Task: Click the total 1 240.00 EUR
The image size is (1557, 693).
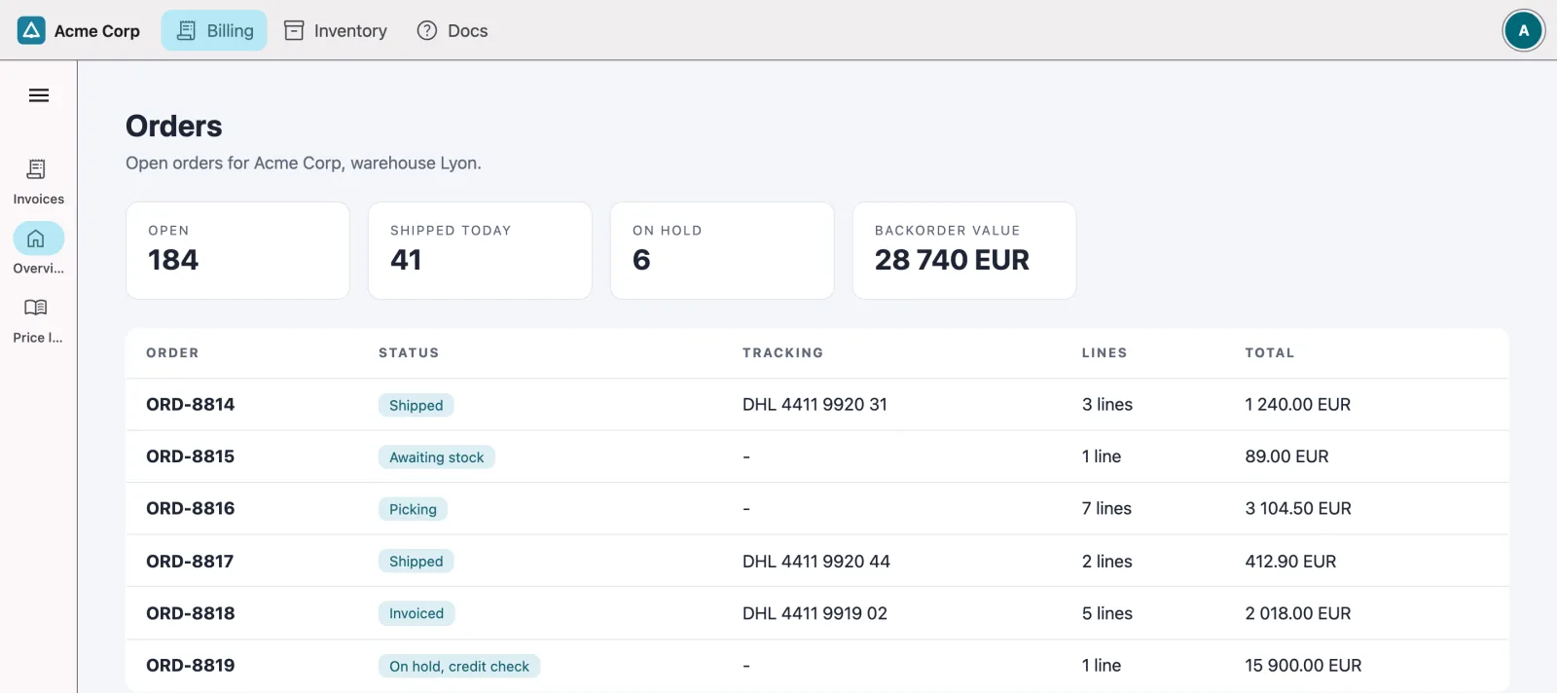Action: point(1298,404)
